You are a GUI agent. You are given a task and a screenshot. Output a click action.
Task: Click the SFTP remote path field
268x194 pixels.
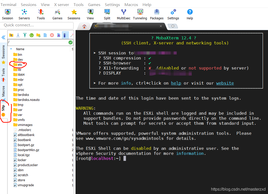click(38, 42)
